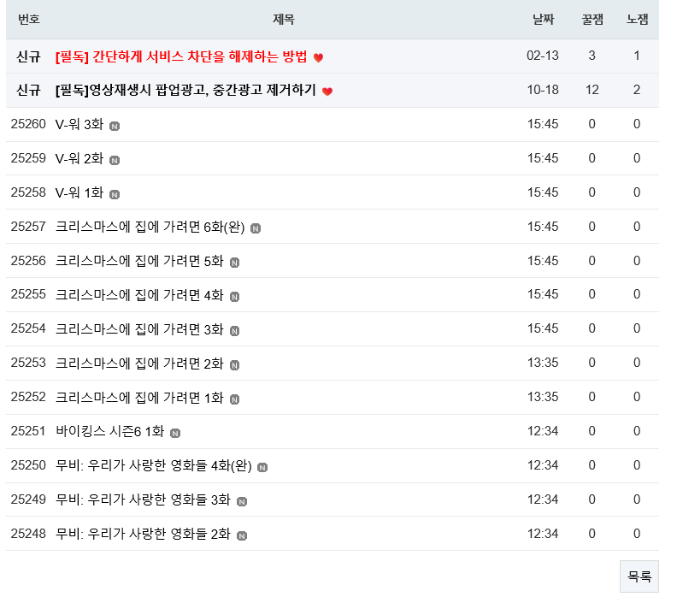Open the V-워 2화 post
The width and height of the screenshot is (677, 603).
(x=79, y=158)
